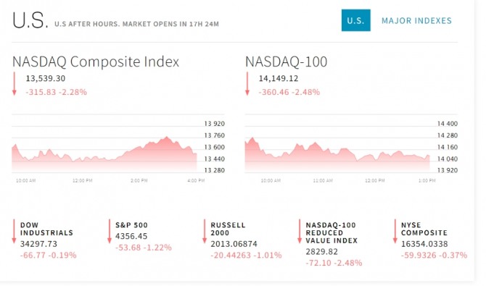Click the 11:00 AM marker on NASDAQ-100 chart
The width and height of the screenshot is (486, 286).
point(323,180)
